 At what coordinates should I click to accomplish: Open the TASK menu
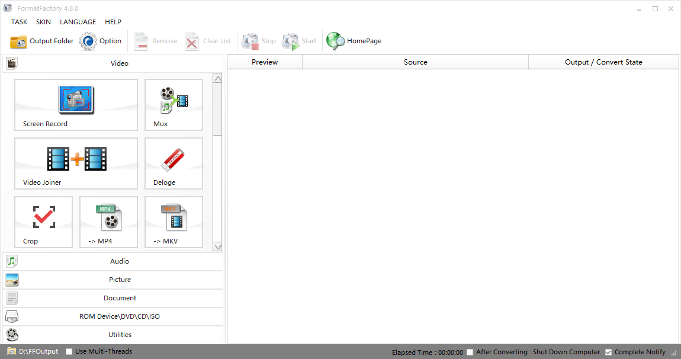pos(19,22)
